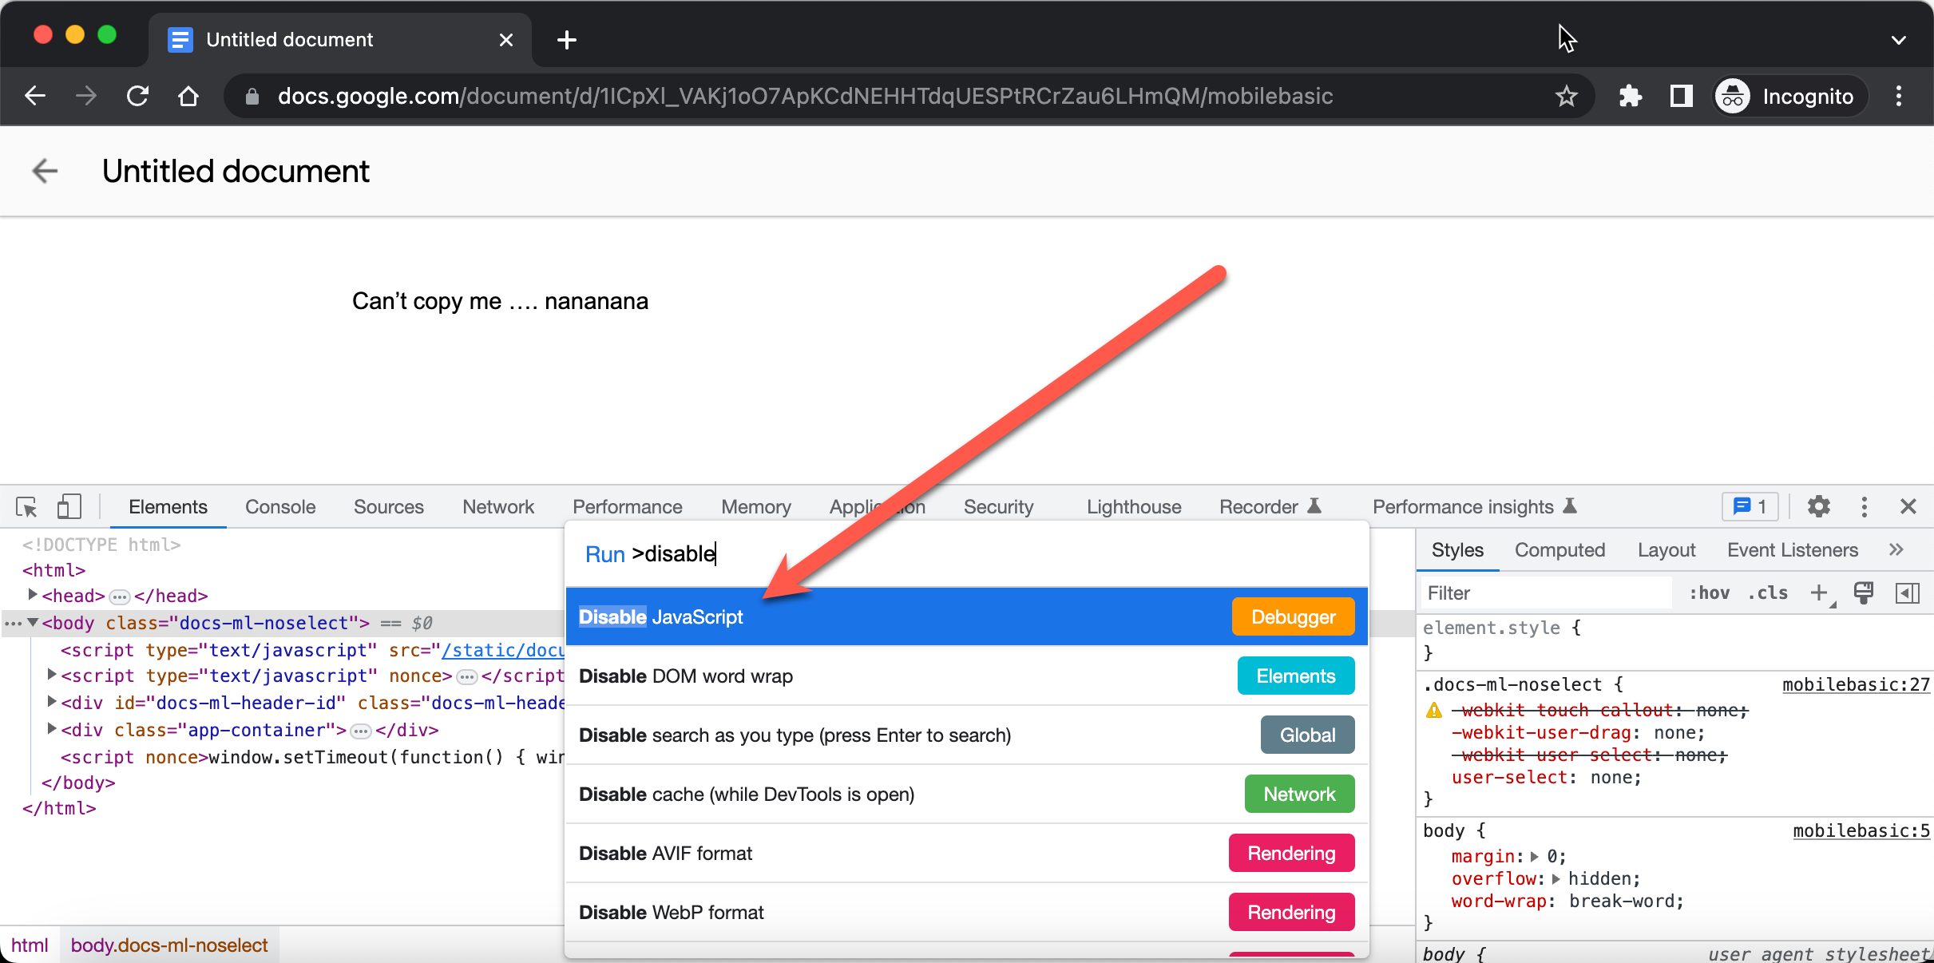Expand the head element in Elements tree
Viewport: 1934px width, 963px height.
pos(33,595)
